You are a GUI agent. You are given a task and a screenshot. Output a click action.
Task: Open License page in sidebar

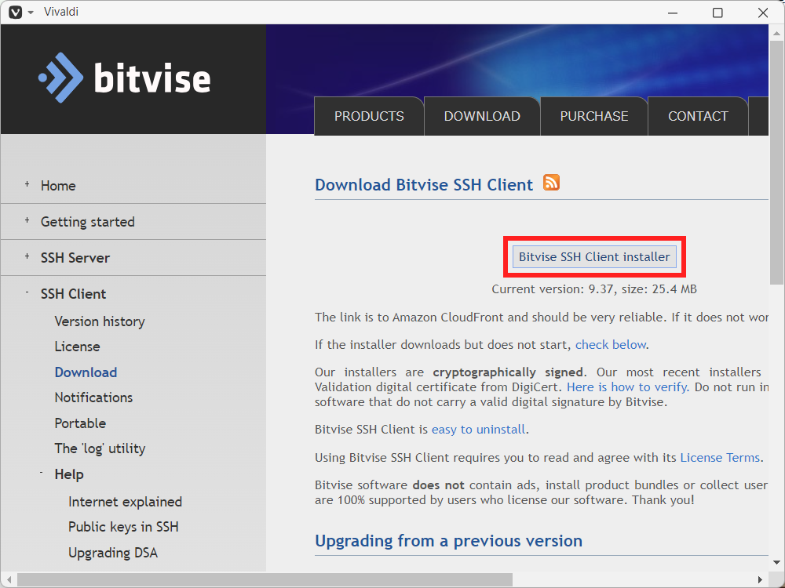pos(77,347)
